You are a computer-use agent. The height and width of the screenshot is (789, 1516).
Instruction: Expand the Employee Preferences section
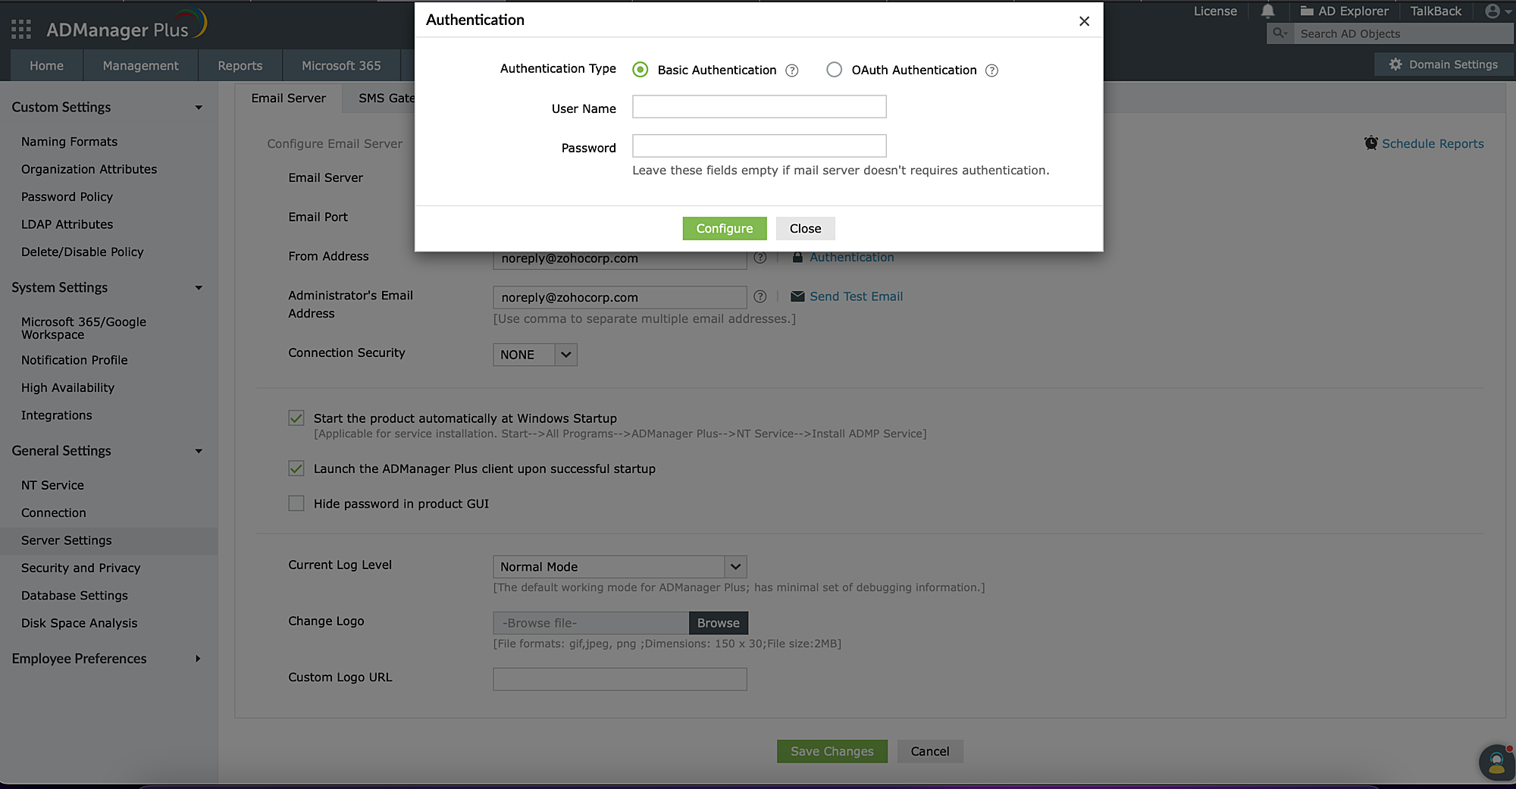[106, 659]
